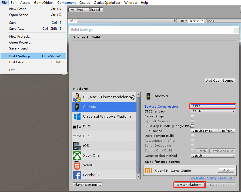Choose Build And Run from File menu
241x192 pixels.
(33, 62)
